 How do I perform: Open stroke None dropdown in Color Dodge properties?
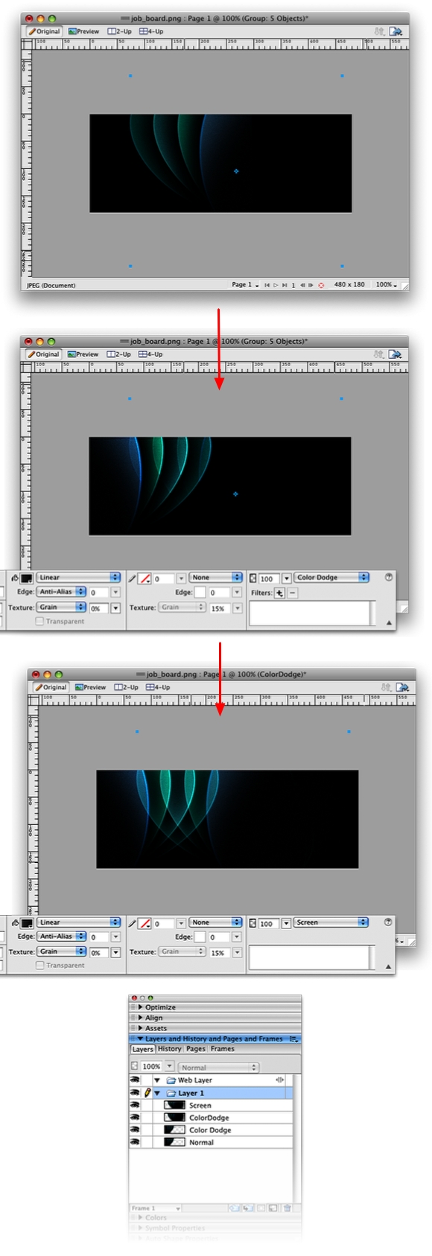tap(216, 578)
